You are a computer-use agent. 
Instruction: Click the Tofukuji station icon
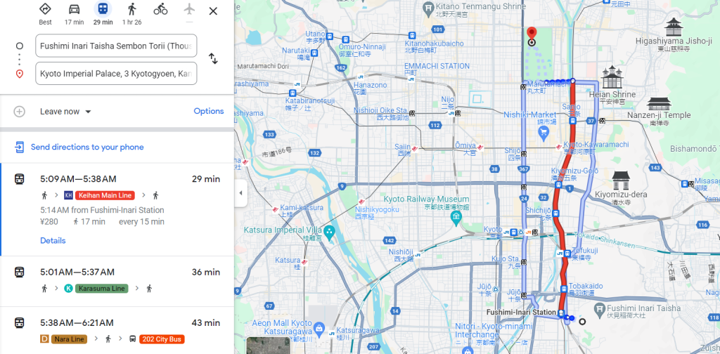pyautogui.click(x=568, y=253)
